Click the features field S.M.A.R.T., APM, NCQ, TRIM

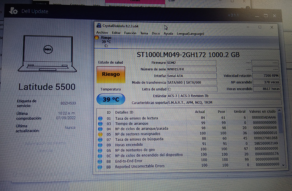pos(224,102)
